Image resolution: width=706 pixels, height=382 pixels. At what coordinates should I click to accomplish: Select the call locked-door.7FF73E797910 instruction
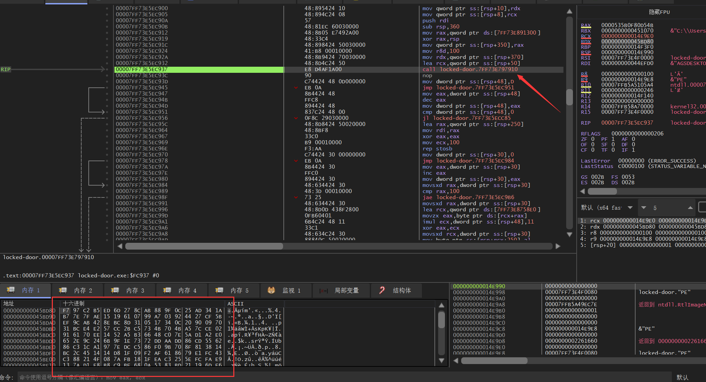pyautogui.click(x=470, y=69)
